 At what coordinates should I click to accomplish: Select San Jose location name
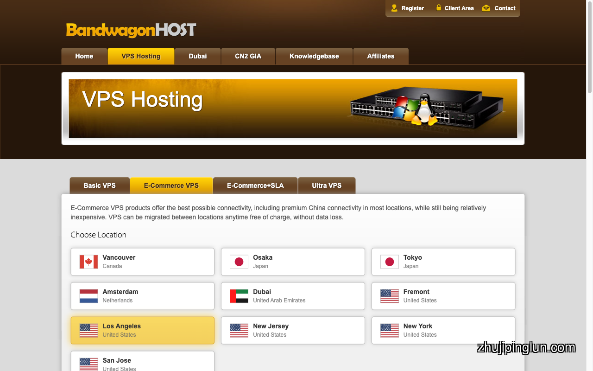tap(117, 360)
